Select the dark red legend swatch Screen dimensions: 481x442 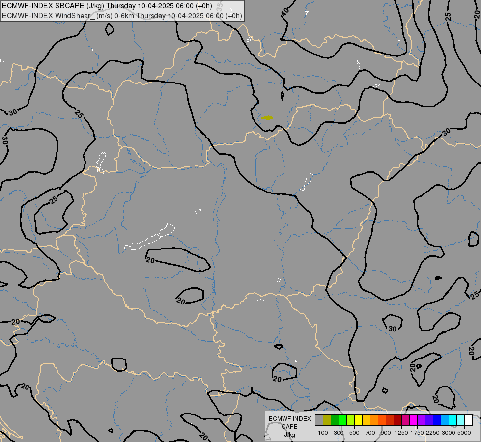pos(397,420)
